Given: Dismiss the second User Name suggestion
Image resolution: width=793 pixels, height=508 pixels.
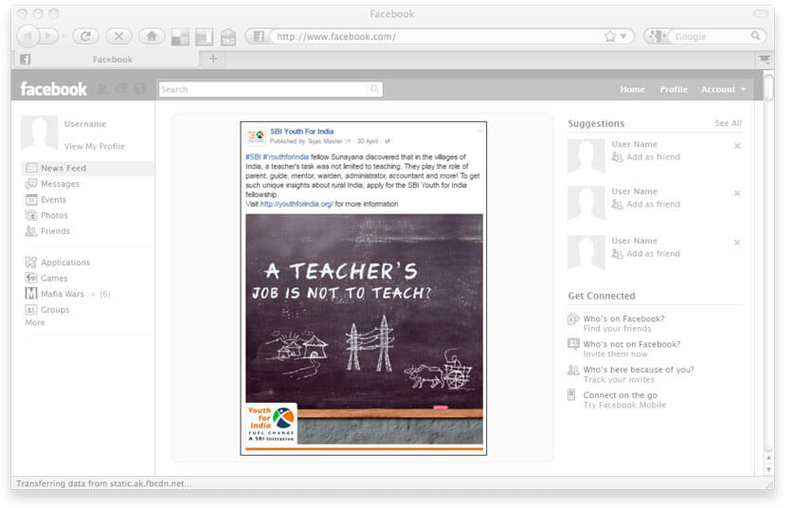Looking at the screenshot, I should (x=737, y=192).
